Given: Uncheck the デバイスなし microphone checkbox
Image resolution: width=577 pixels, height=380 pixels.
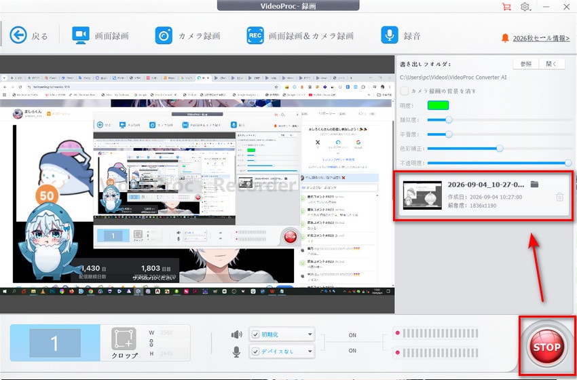Looking at the screenshot, I should [255, 351].
